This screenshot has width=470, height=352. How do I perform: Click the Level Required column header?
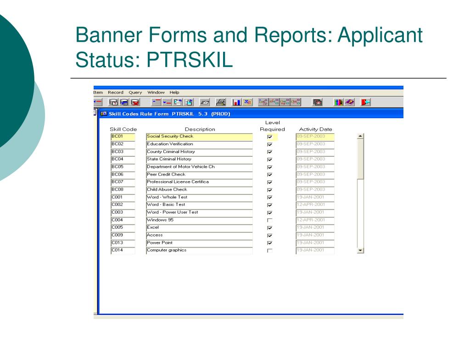273,126
